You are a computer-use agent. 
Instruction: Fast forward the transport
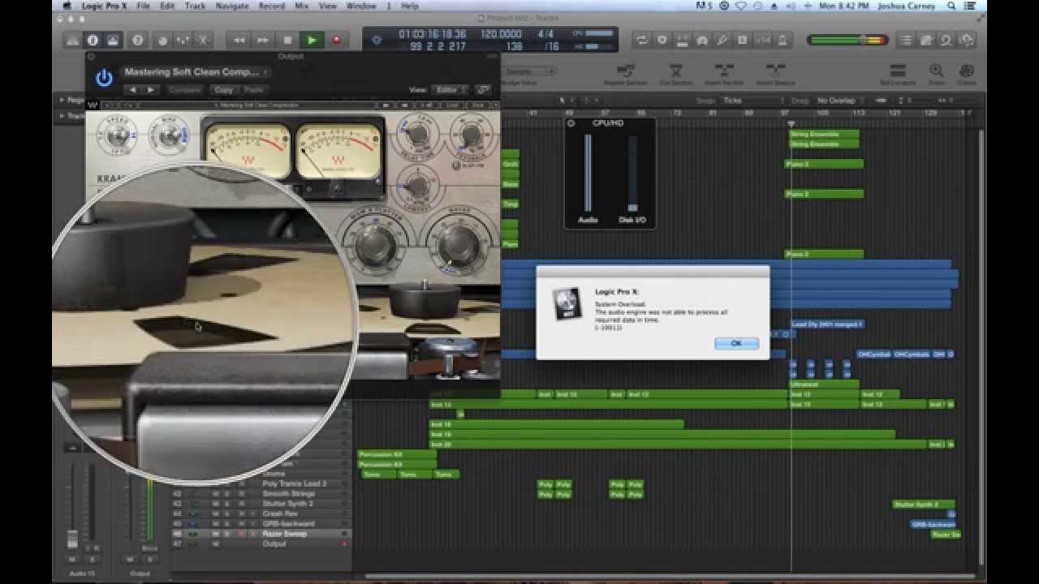tap(263, 40)
